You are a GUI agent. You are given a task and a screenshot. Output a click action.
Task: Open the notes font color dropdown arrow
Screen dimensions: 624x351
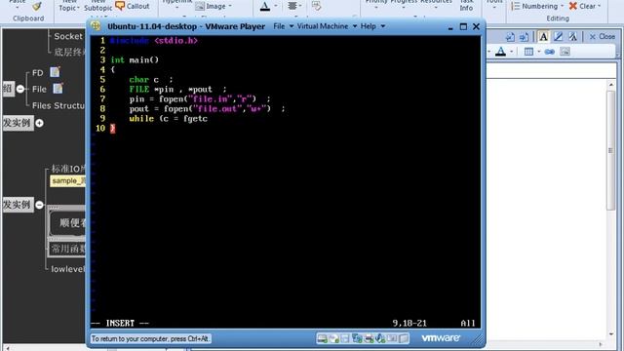point(511,52)
